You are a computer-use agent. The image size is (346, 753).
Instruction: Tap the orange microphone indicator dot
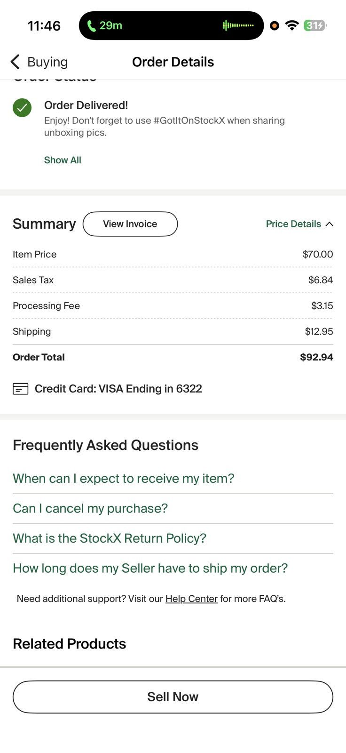pos(275,26)
